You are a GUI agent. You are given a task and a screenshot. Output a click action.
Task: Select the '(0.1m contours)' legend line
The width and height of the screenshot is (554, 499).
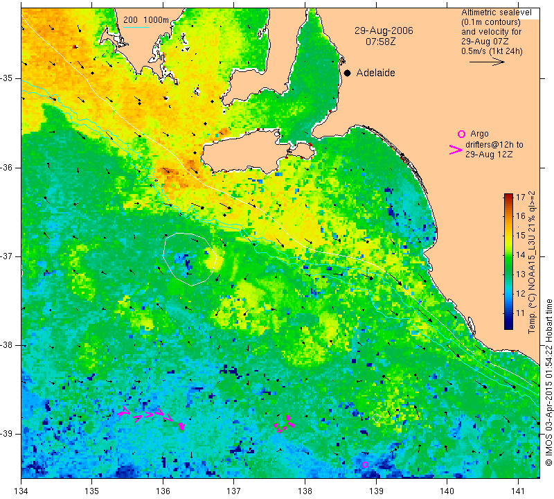pos(491,22)
